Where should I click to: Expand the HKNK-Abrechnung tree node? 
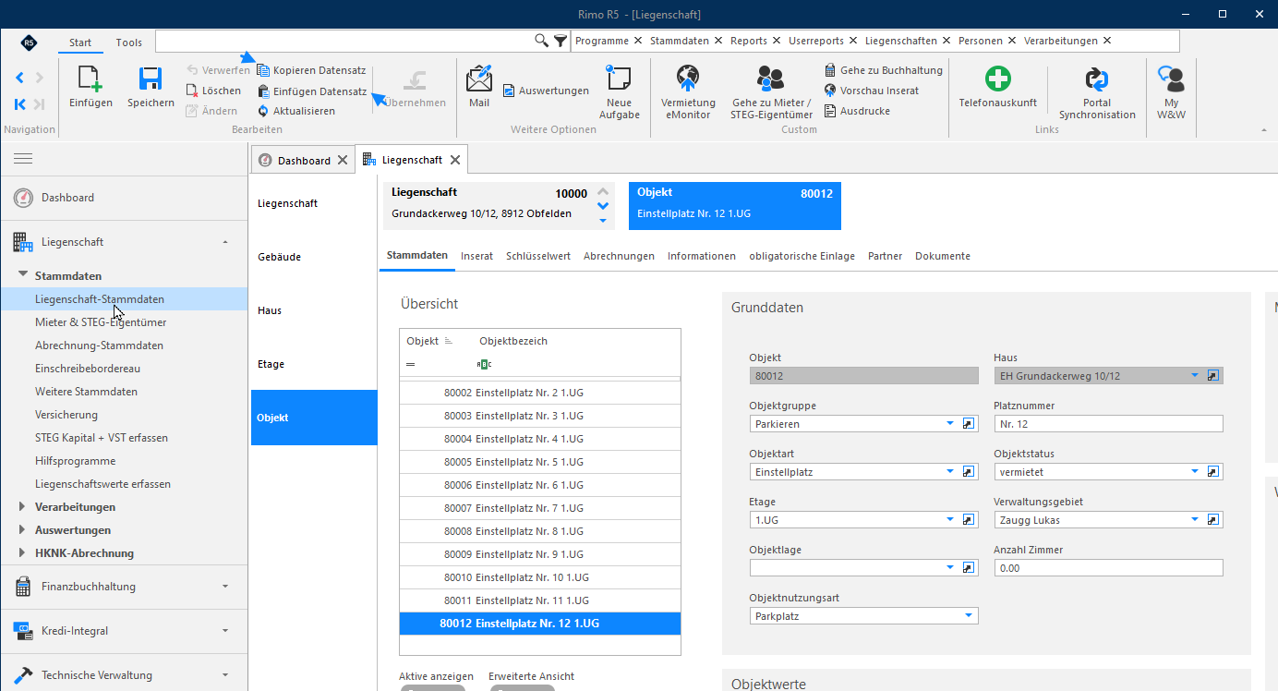(23, 553)
